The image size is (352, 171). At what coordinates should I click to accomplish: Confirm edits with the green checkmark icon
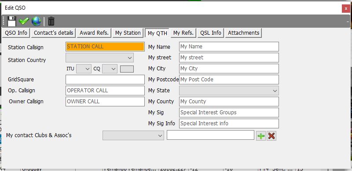click(24, 21)
